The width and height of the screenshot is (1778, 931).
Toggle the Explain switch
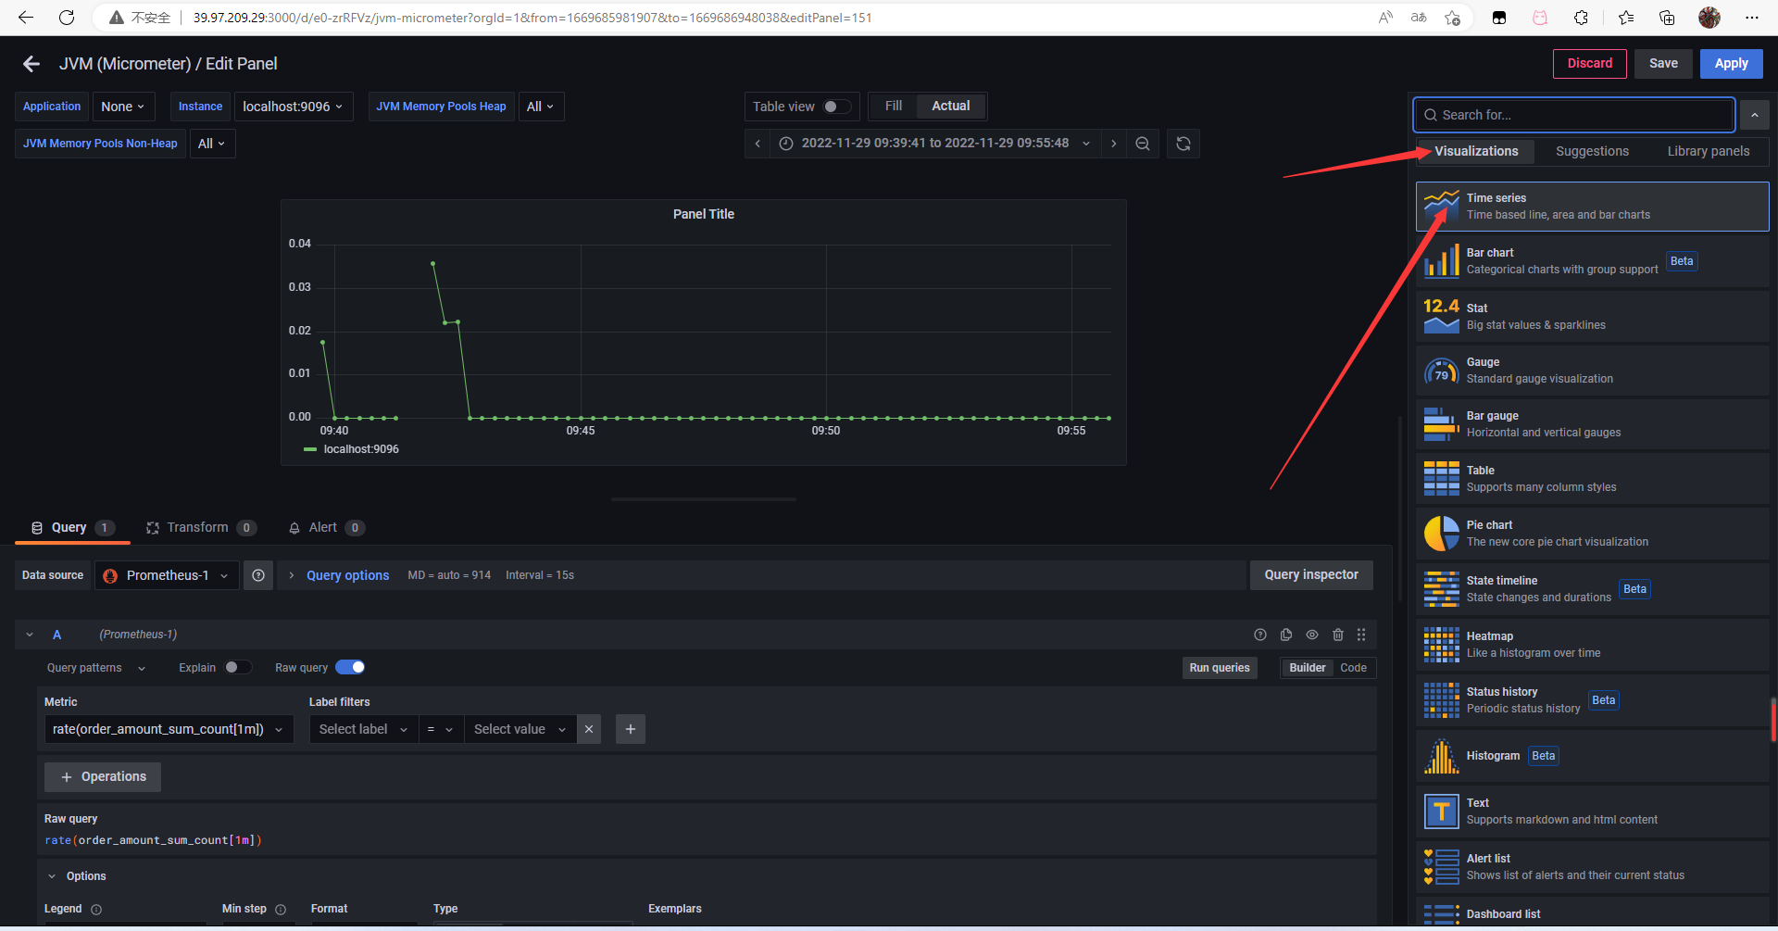coord(238,667)
